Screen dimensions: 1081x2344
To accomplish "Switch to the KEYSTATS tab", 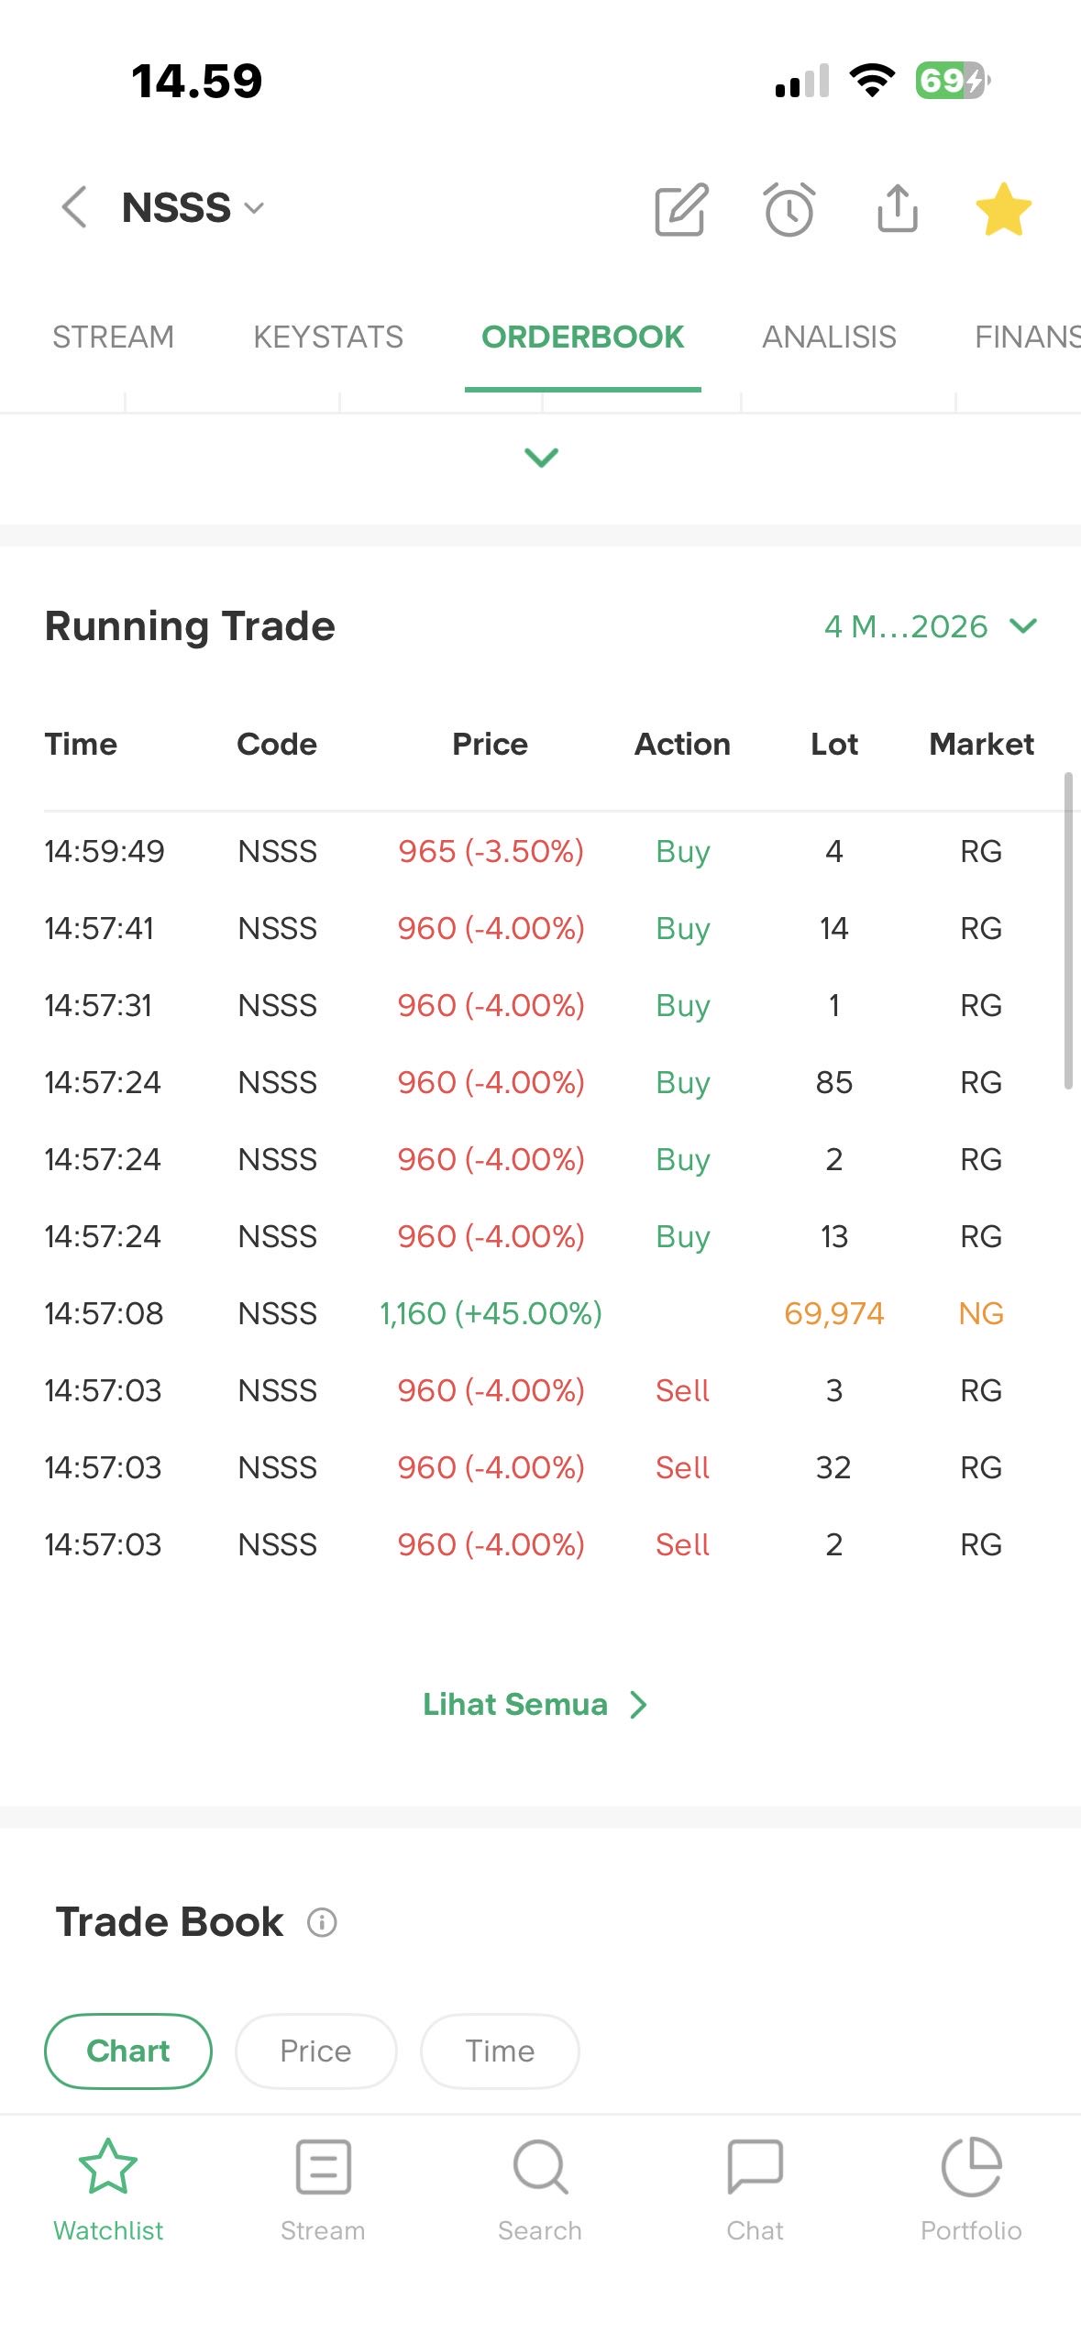I will pyautogui.click(x=328, y=337).
